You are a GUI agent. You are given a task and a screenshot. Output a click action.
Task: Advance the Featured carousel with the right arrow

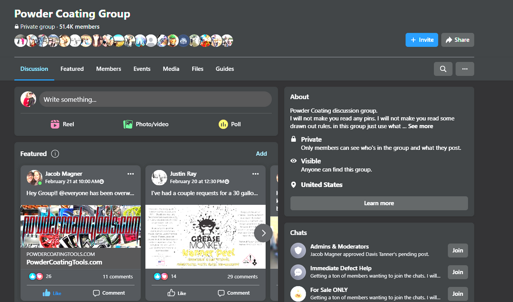click(263, 233)
